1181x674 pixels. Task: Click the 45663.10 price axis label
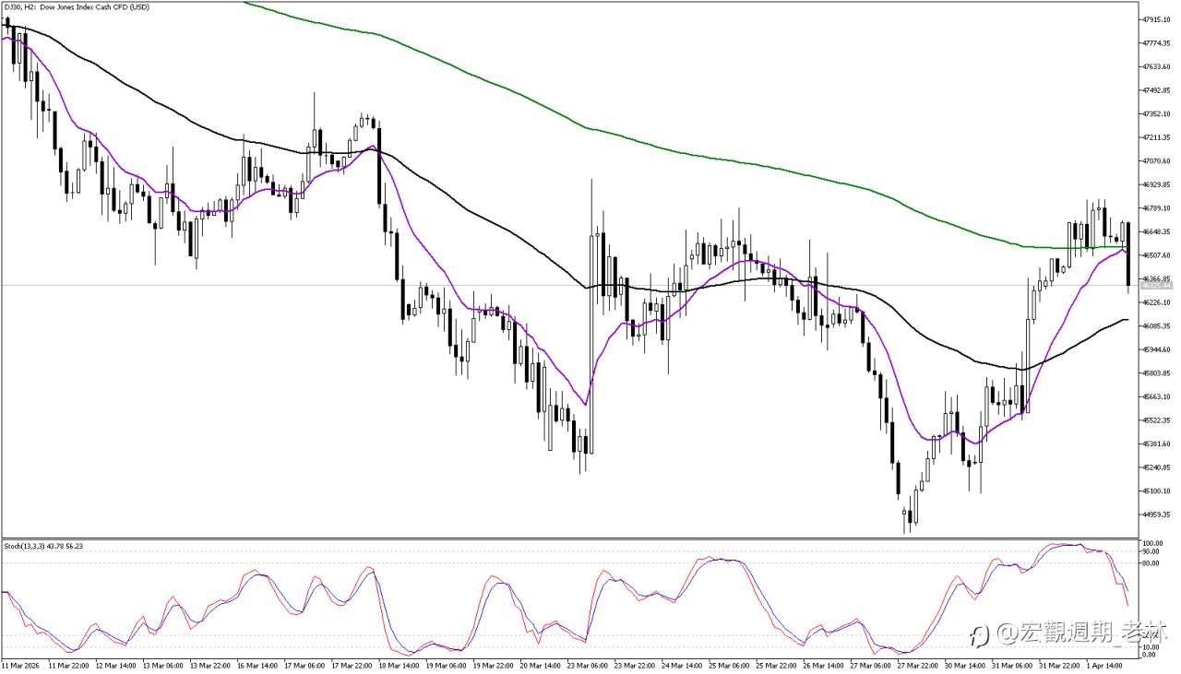(1157, 397)
